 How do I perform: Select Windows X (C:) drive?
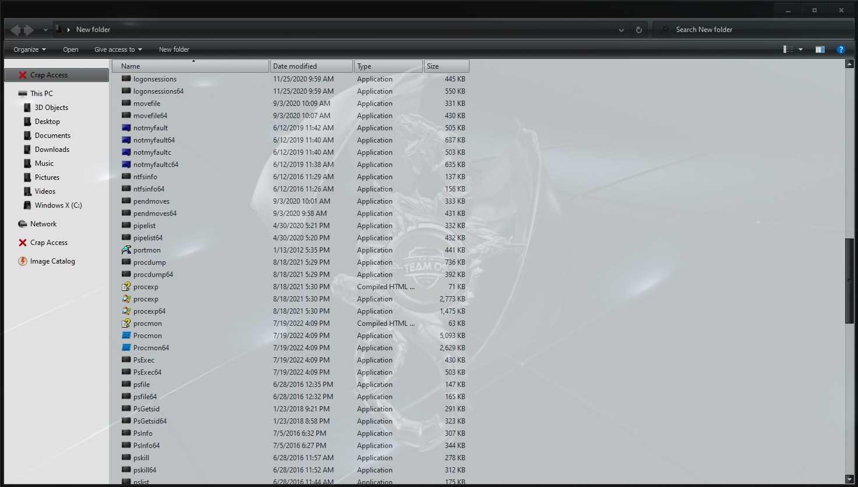tap(58, 205)
